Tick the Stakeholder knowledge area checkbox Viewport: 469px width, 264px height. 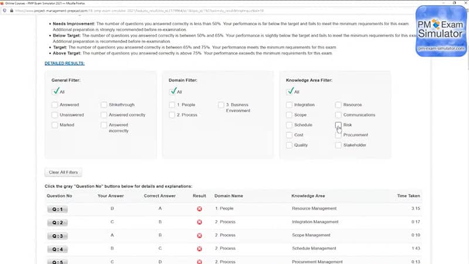pyautogui.click(x=338, y=145)
